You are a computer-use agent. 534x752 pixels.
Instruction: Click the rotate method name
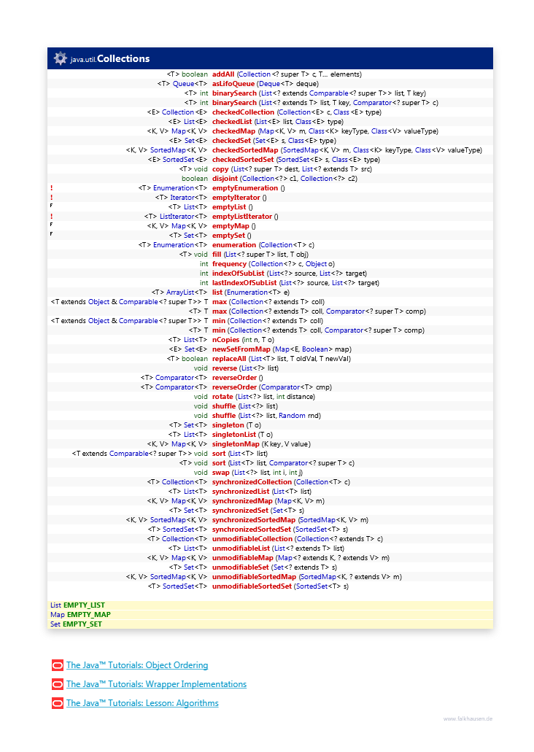pos(222,397)
